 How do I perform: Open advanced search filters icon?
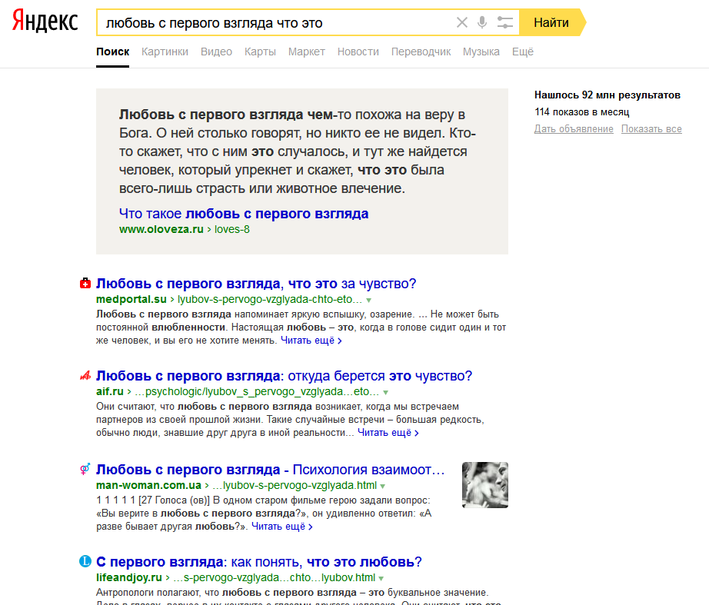(x=504, y=22)
